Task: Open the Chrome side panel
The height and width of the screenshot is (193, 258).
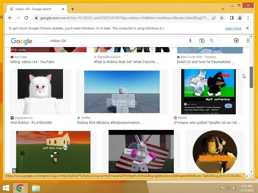Action: pyautogui.click(x=232, y=18)
